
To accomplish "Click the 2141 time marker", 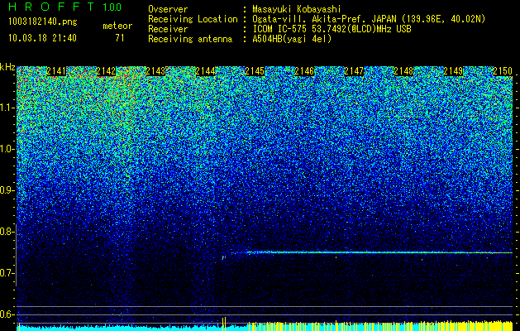I will coord(56,71).
